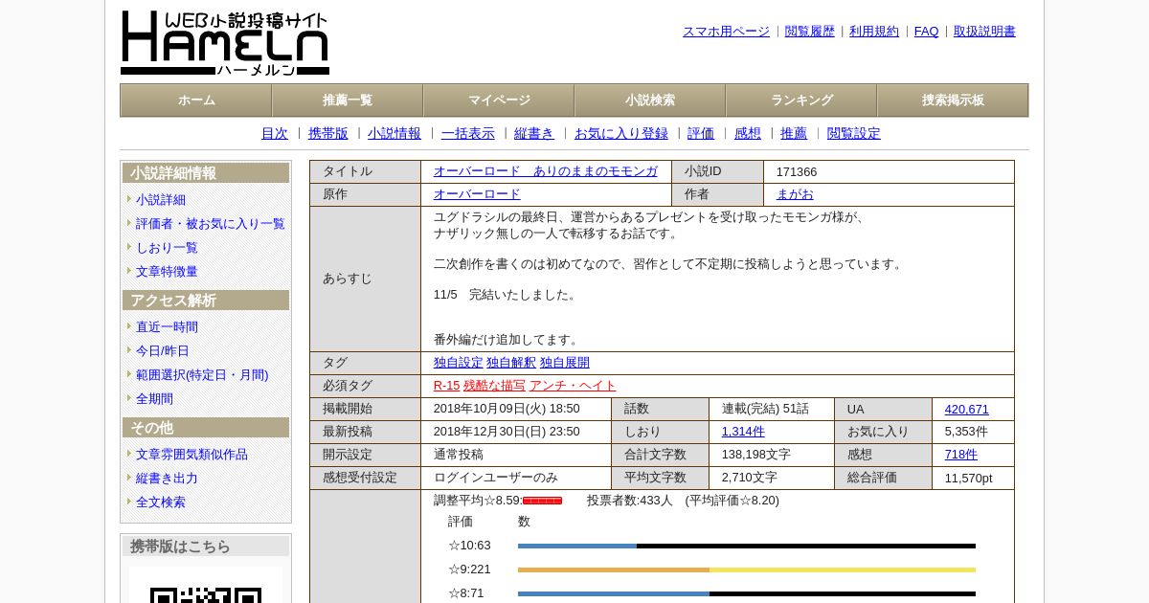This screenshot has width=1149, height=603.
Task: Open 文章特徴量 in the sidebar
Action: [x=167, y=272]
